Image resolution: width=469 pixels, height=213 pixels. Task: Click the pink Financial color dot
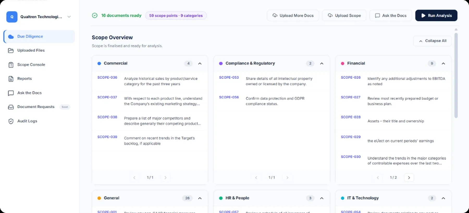point(343,63)
